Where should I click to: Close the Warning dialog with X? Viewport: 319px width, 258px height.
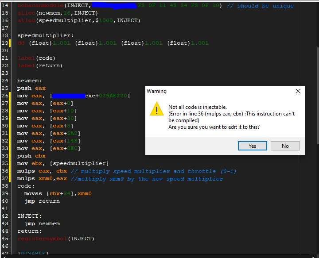click(x=298, y=91)
